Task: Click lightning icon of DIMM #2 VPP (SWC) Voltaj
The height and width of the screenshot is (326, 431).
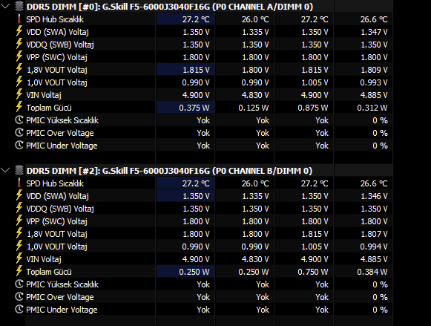Action: pyautogui.click(x=19, y=221)
